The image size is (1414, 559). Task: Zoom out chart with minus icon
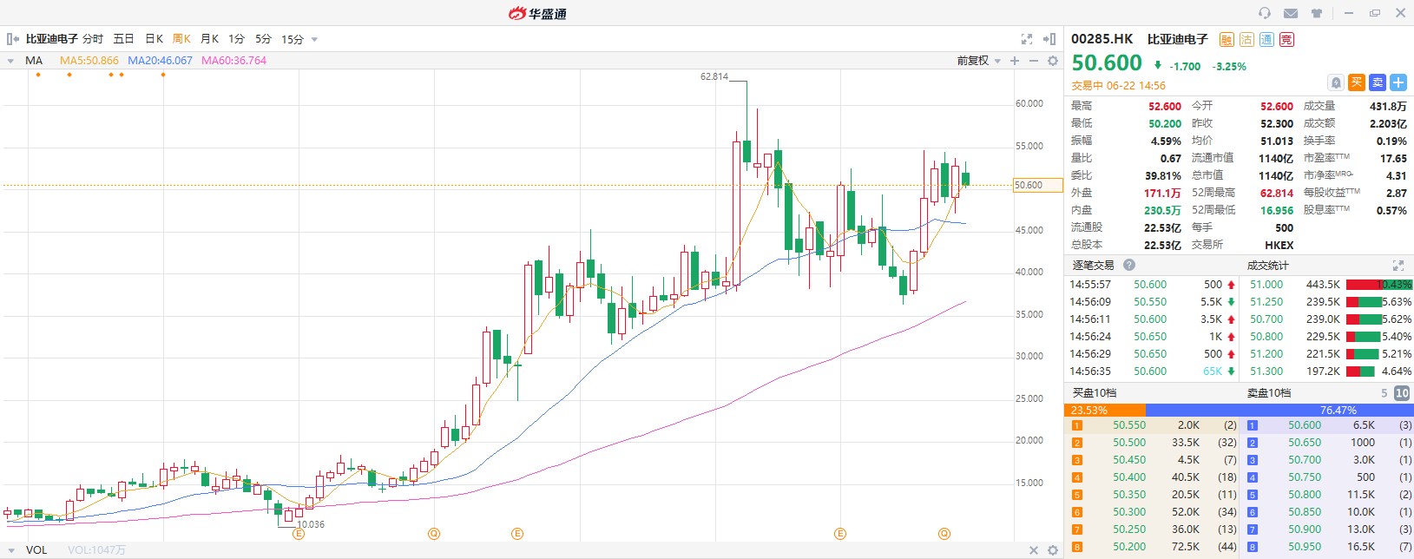[1034, 61]
